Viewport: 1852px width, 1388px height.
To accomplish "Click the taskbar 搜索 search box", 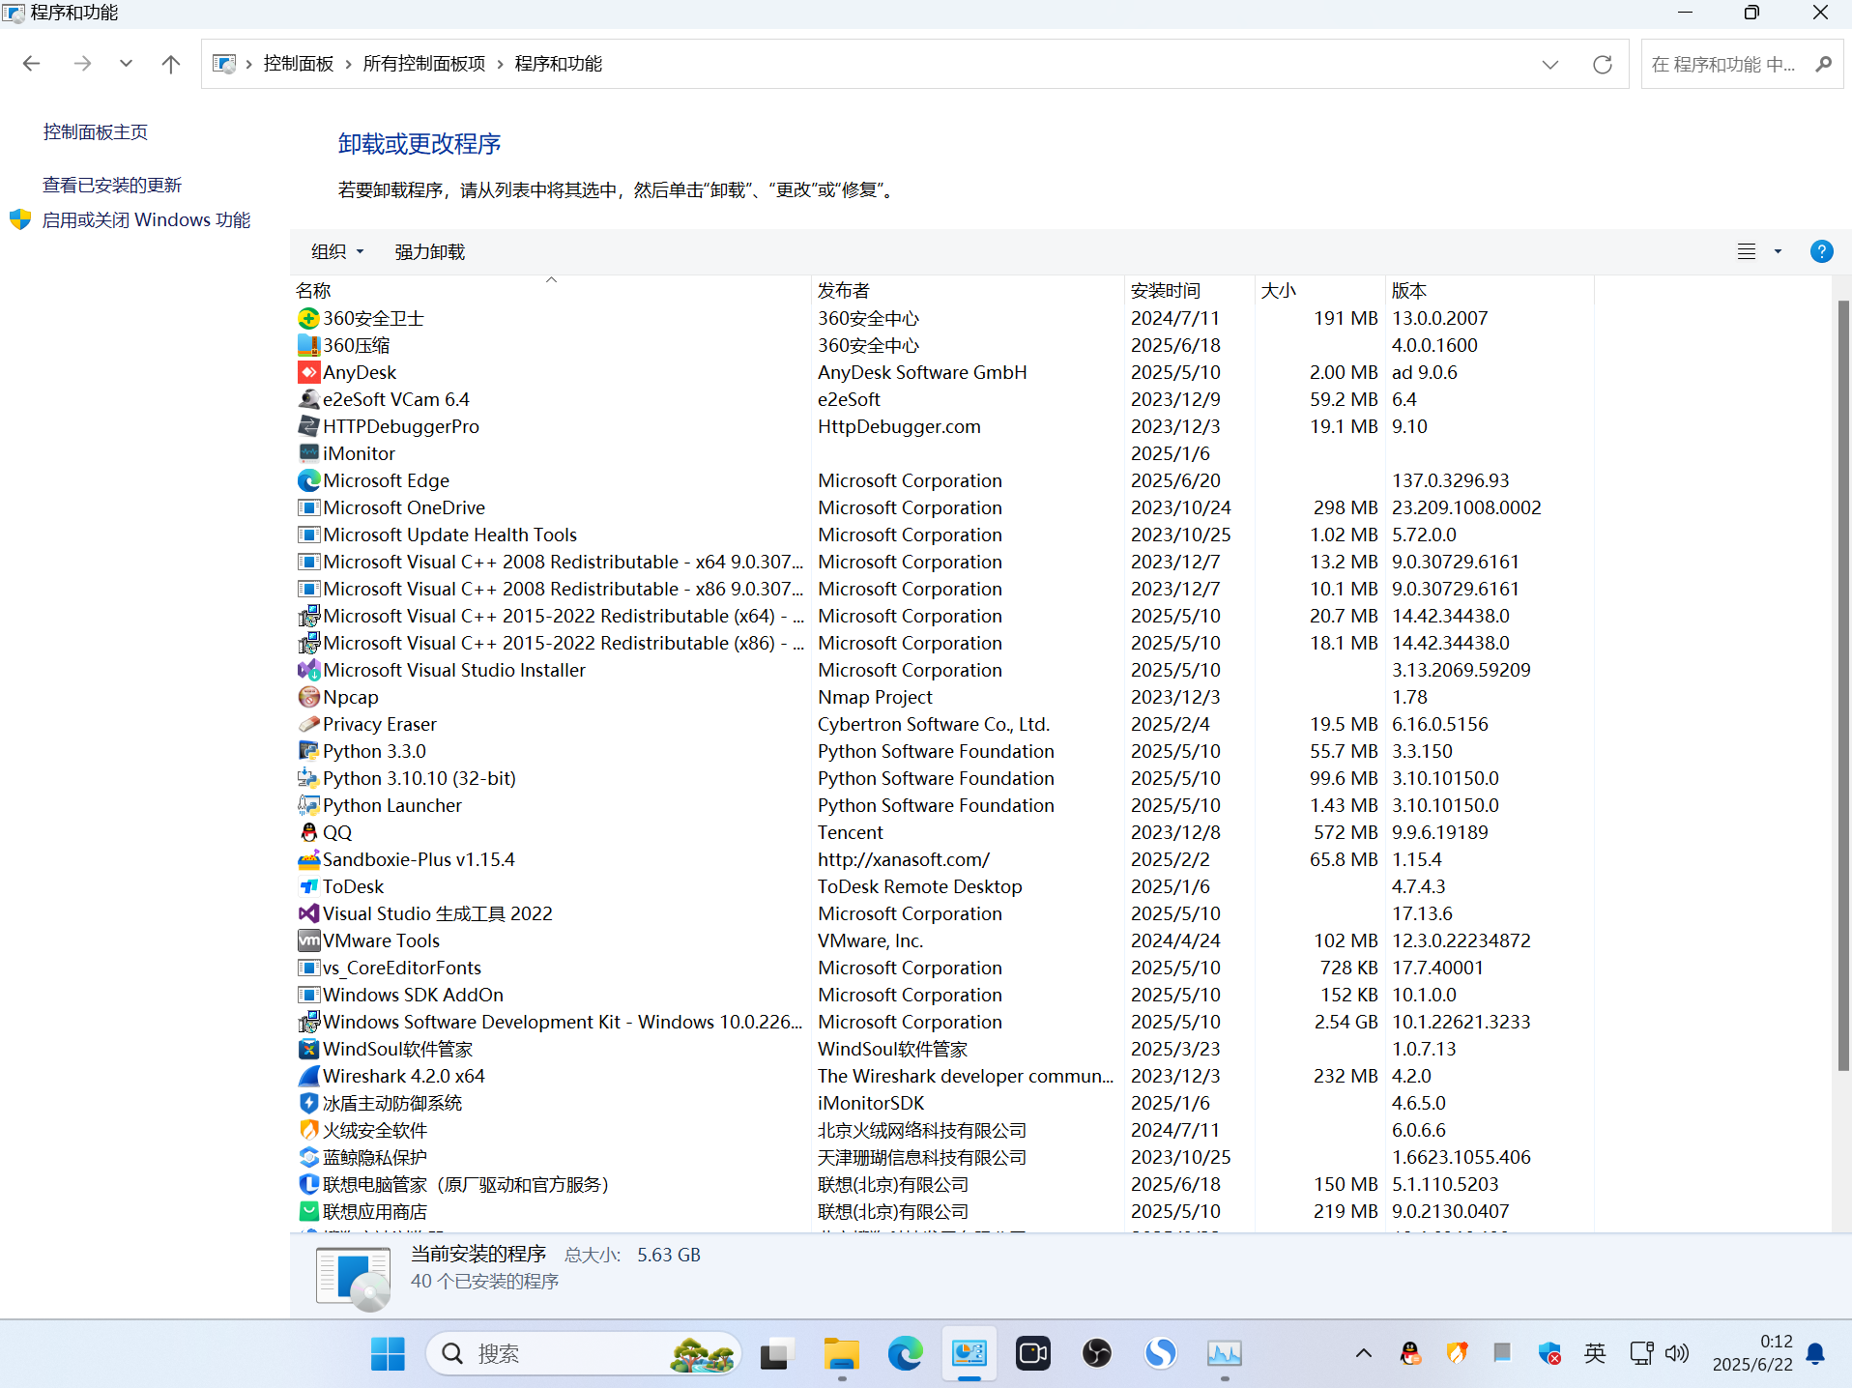I will 583,1353.
